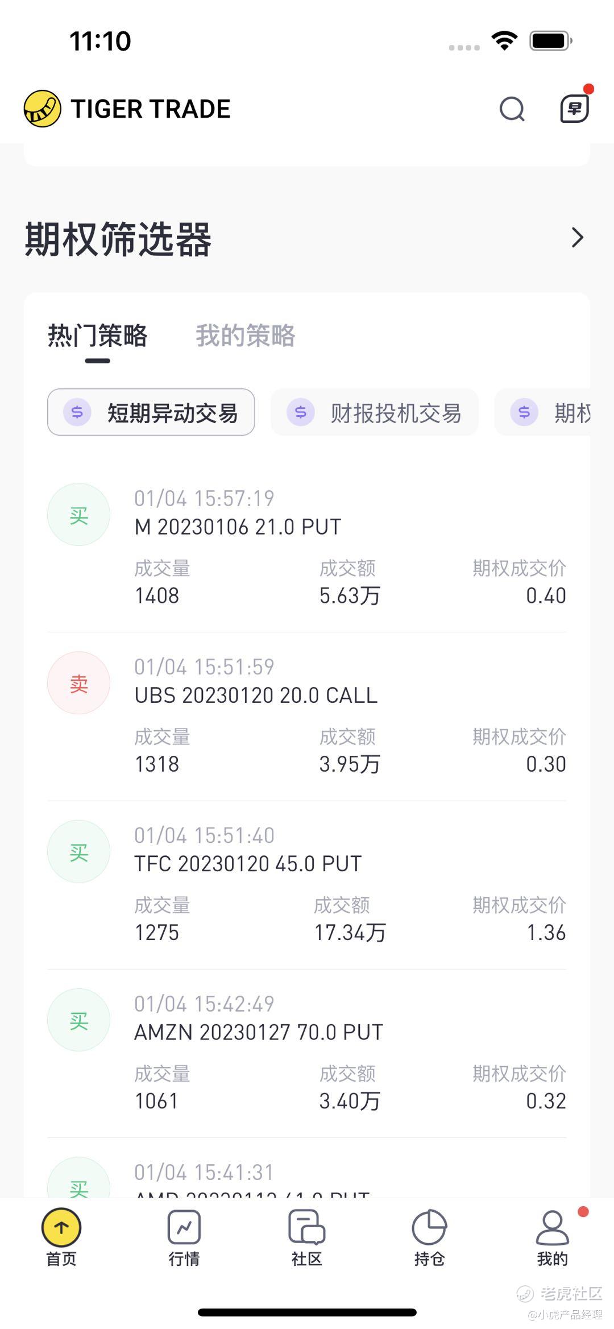Open the 社区 community tab icon

click(x=306, y=1228)
